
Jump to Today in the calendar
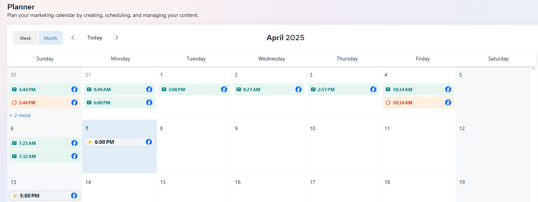click(95, 38)
